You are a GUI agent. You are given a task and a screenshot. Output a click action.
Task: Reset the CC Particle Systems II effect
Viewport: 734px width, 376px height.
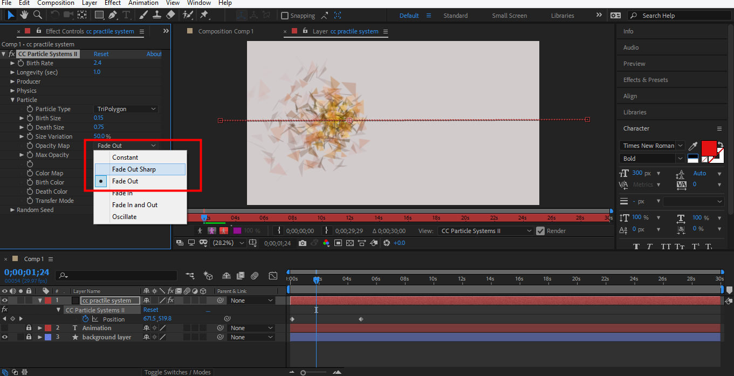tap(101, 54)
